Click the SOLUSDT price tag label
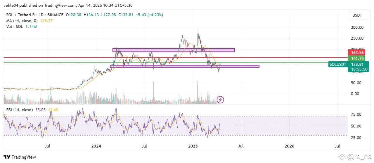Screen dimensions: 374x163 tap(338, 65)
